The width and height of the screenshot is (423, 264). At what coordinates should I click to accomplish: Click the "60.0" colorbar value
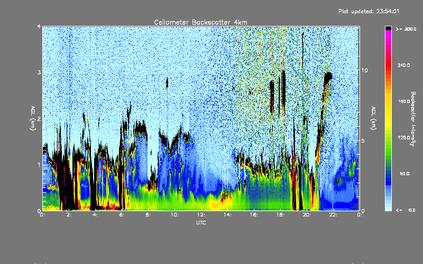404,174
